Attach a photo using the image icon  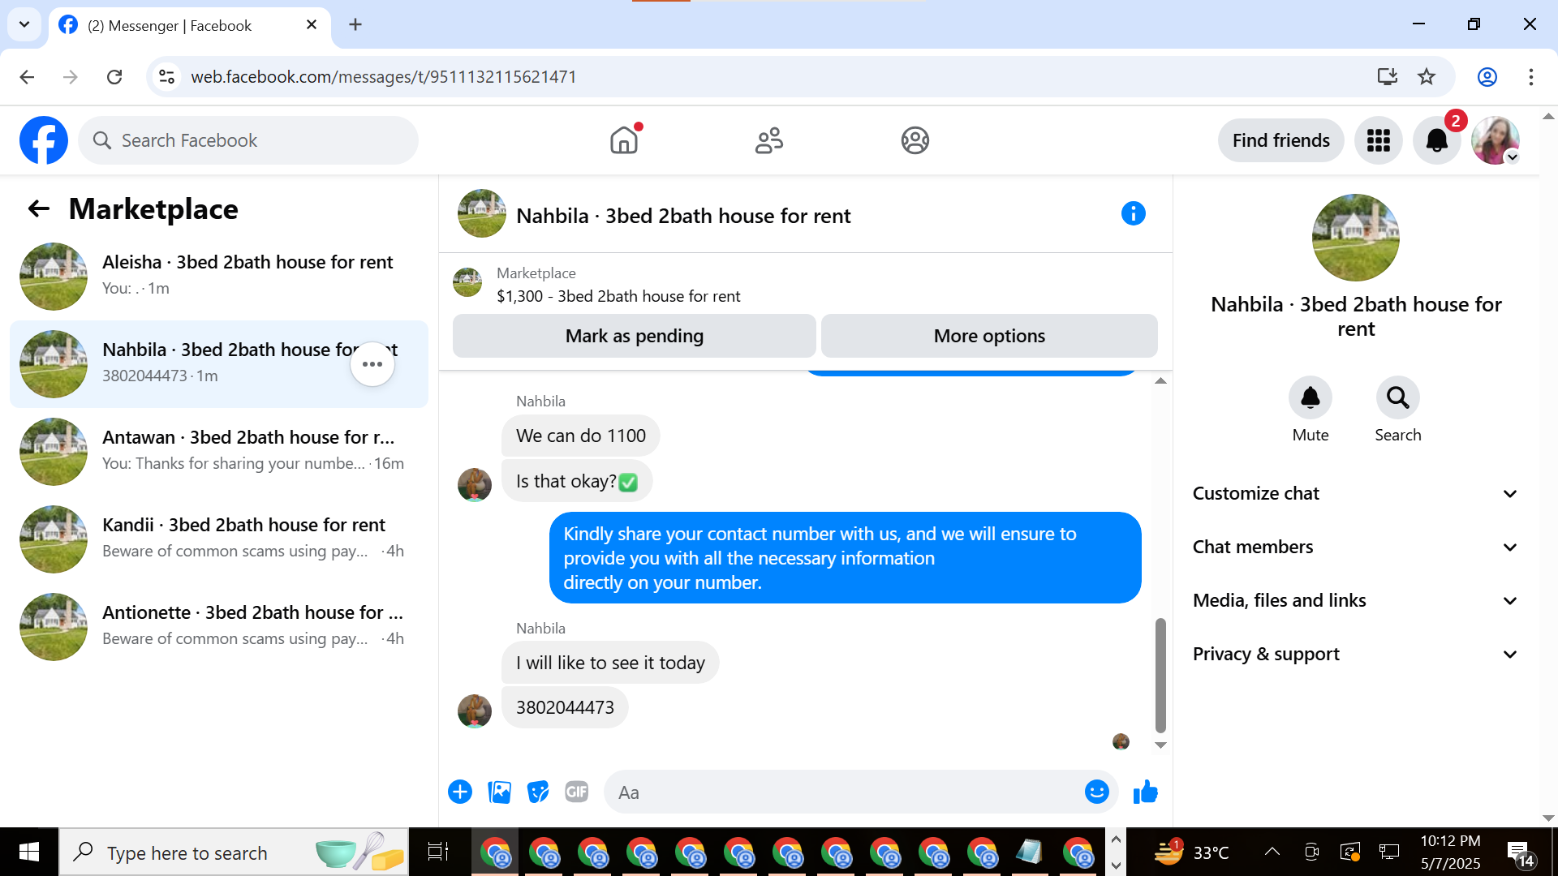click(x=499, y=792)
